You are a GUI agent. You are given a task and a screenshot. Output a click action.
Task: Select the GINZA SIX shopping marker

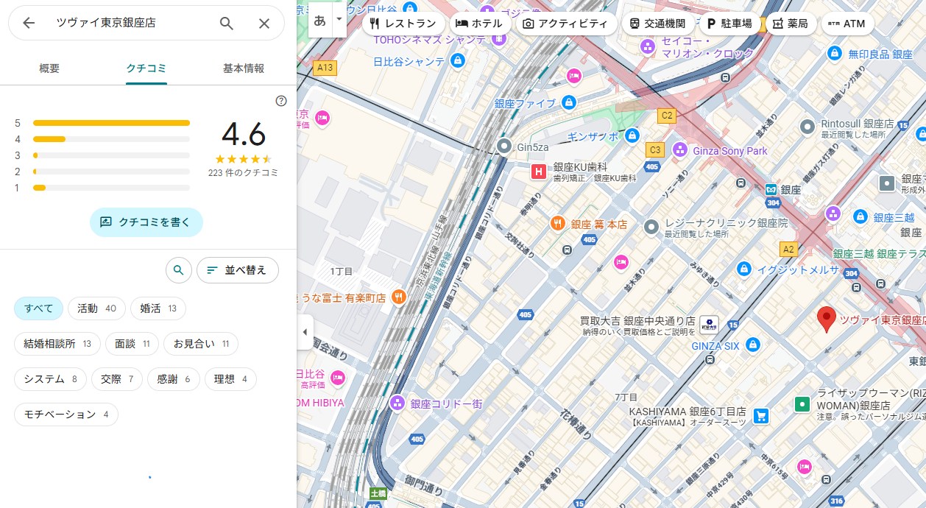752,345
